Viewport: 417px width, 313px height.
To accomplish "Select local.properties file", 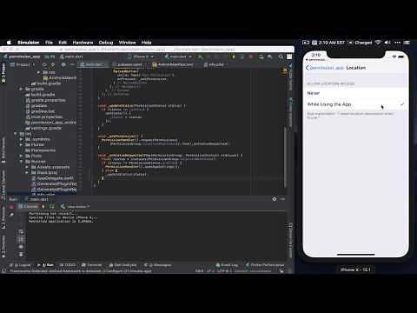I will click(44, 117).
